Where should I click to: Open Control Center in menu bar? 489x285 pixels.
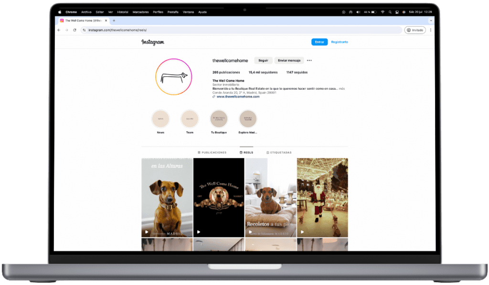397,12
